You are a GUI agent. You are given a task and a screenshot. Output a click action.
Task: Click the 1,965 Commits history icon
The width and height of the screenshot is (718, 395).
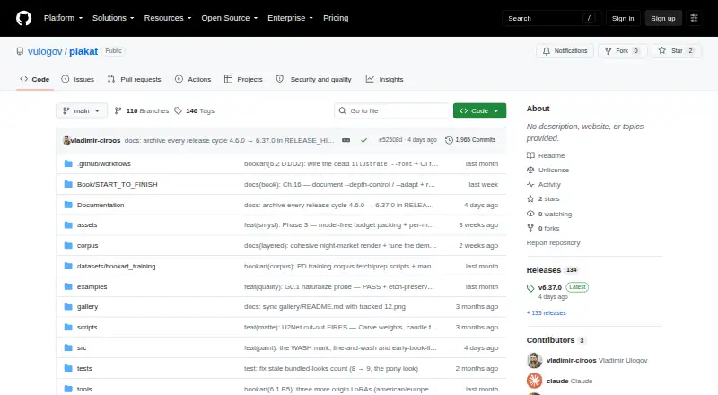point(450,140)
